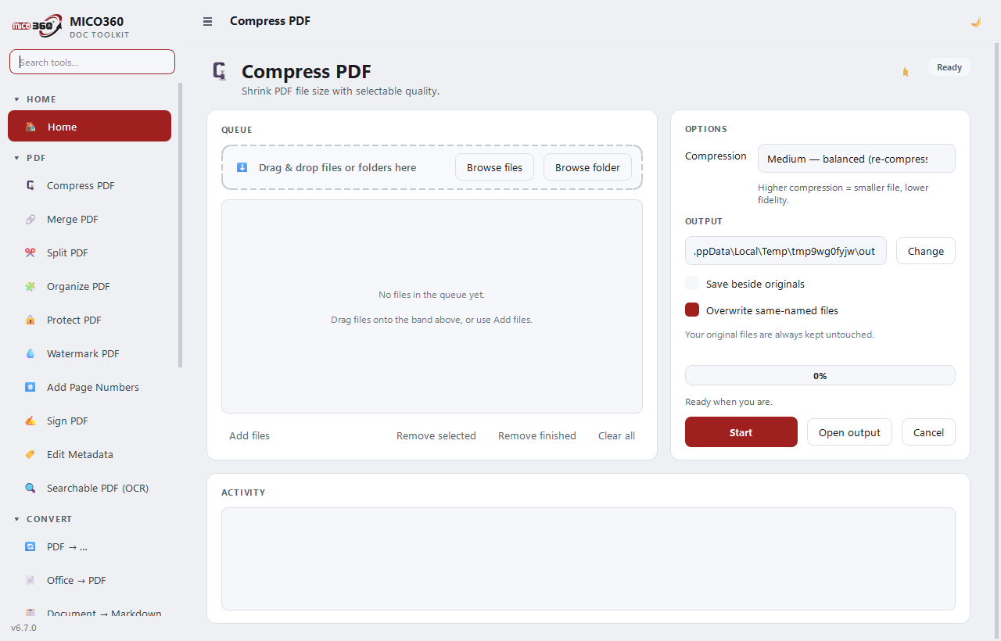Collapse the PDF sidebar section
1001x641 pixels.
17,159
